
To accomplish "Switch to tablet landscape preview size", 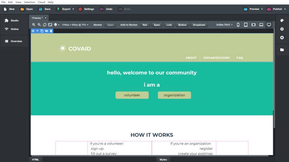I will (254, 25).
